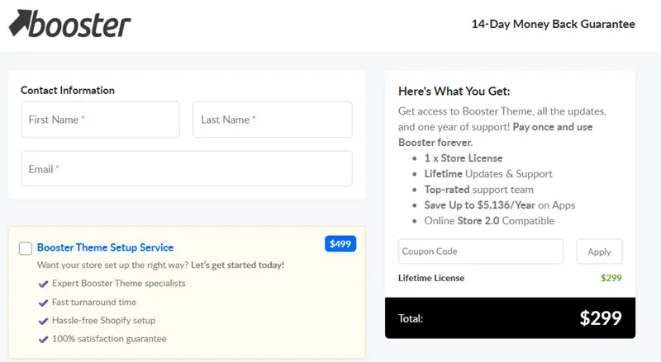Click Expert Booster Theme specialists text
This screenshot has width=661, height=362.
tap(118, 284)
